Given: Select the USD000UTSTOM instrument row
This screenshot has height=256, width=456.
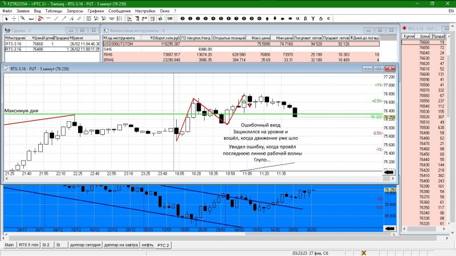Looking at the screenshot, I should click(x=241, y=44).
